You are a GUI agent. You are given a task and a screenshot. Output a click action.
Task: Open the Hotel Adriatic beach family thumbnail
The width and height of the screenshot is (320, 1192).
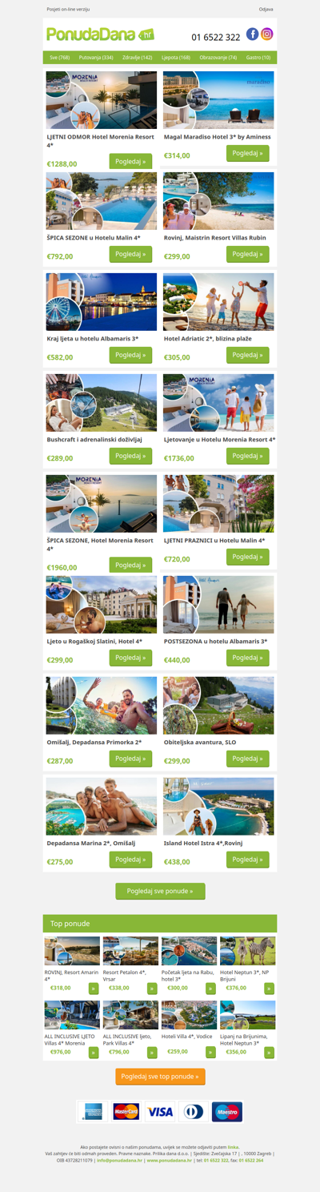tap(218, 302)
